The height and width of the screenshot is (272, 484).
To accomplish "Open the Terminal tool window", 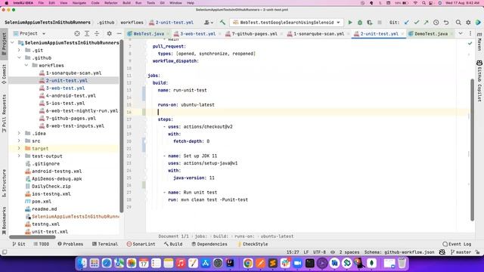I will 105,244.
